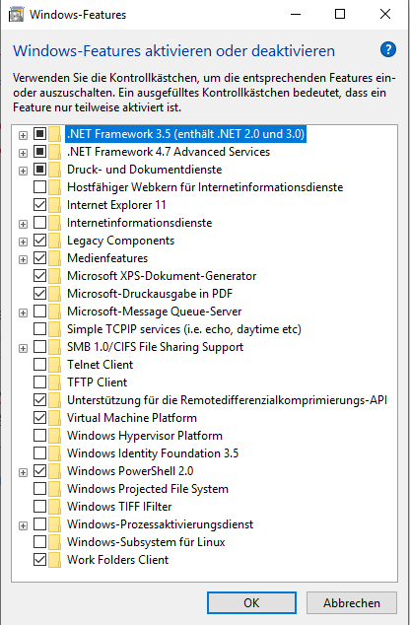This screenshot has width=410, height=625.
Task: Toggle .NET Framework 4.7 Advanced Services checkbox
Action: (x=39, y=152)
